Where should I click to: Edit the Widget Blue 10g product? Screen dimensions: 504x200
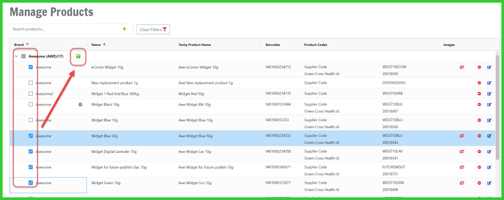pyautogui.click(x=489, y=120)
